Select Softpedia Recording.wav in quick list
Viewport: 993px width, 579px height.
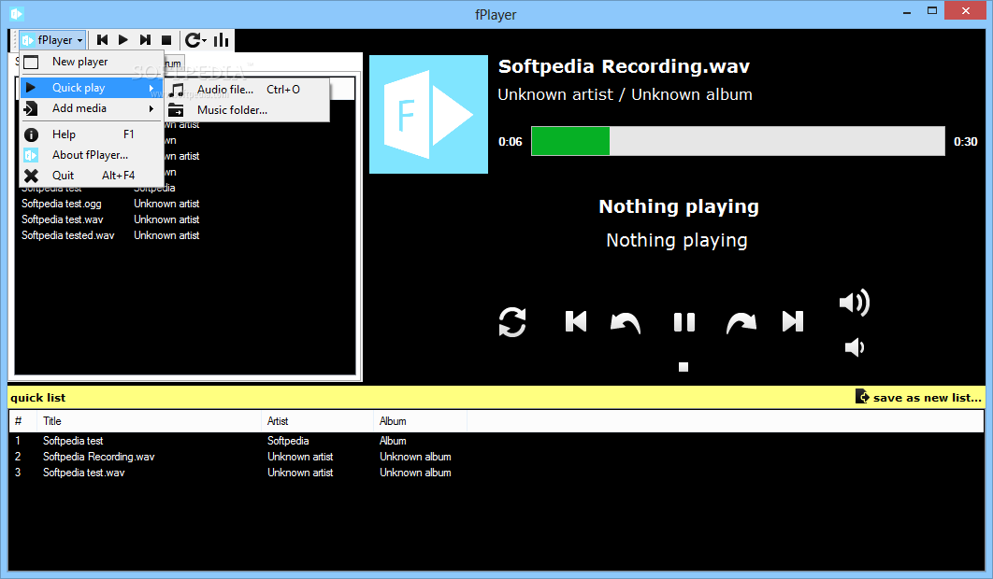pyautogui.click(x=496, y=457)
